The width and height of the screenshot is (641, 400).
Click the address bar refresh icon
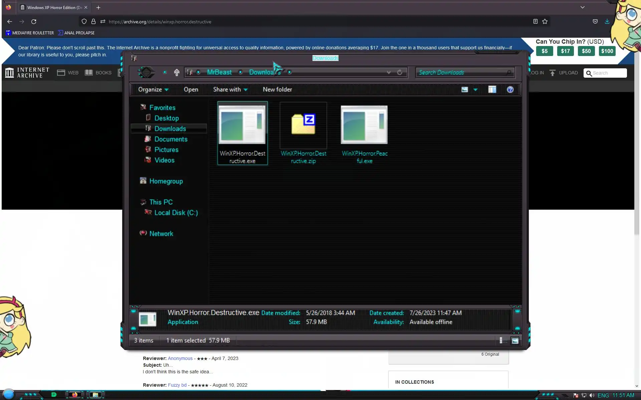pyautogui.click(x=400, y=72)
